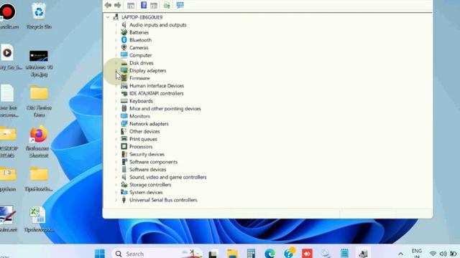Click the Cameras webcam icon
Viewport: 460px width, 258px height.
124,47
